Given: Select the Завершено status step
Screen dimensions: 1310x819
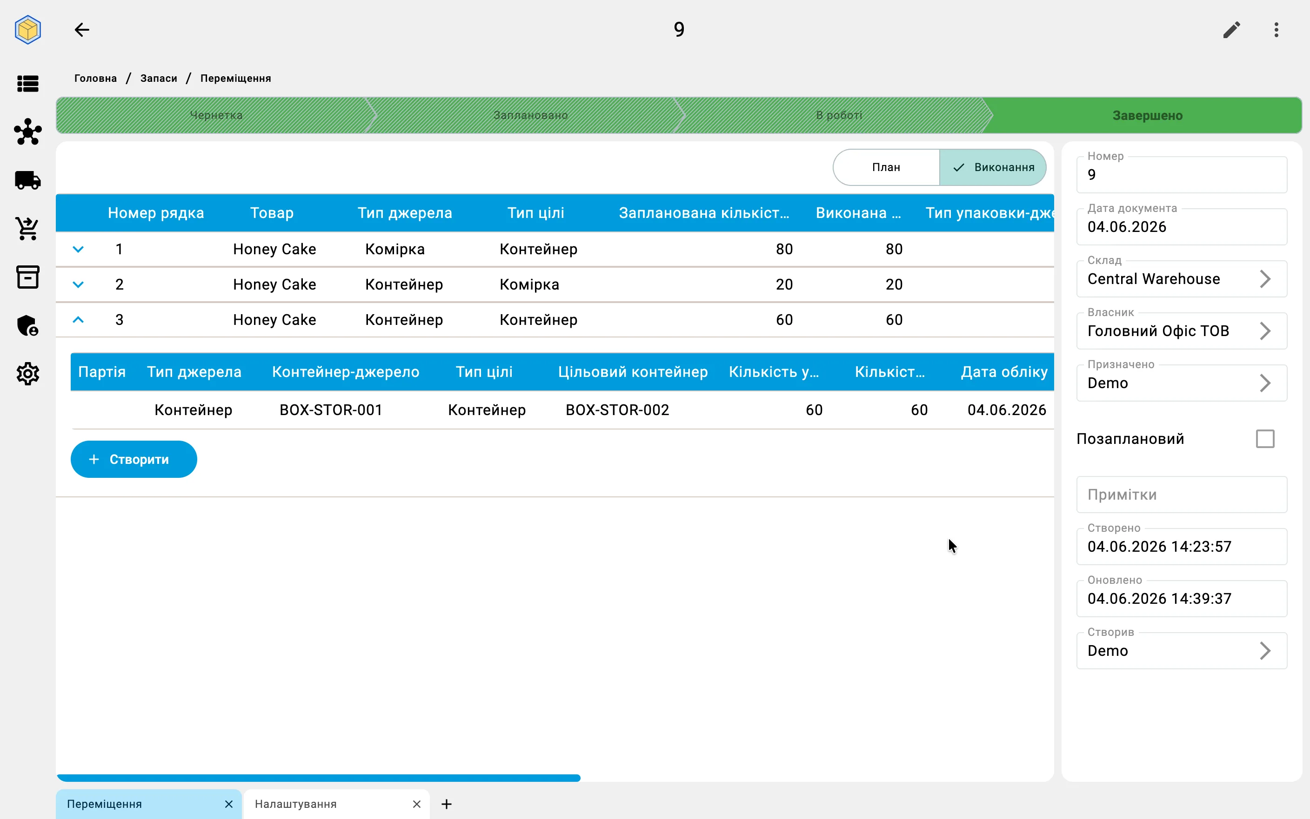Looking at the screenshot, I should tap(1147, 115).
